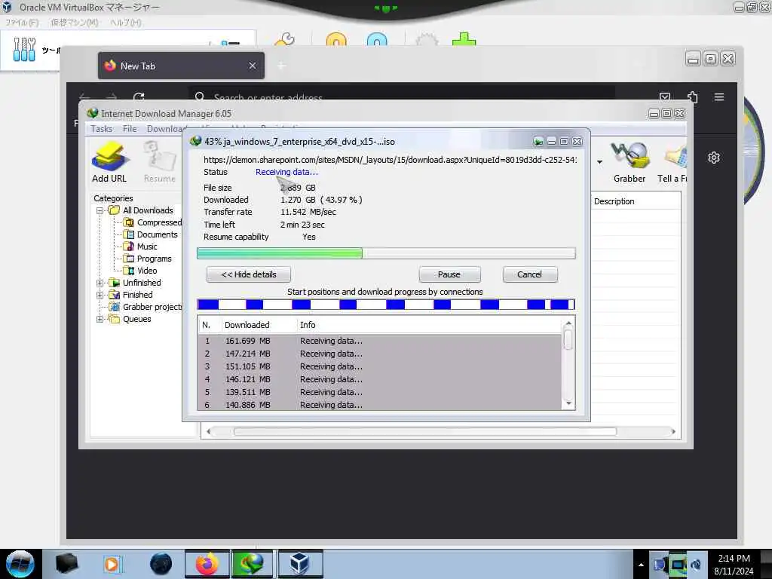This screenshot has height=579, width=772.
Task: Click the Firefox extensions puzzle icon
Action: click(692, 97)
